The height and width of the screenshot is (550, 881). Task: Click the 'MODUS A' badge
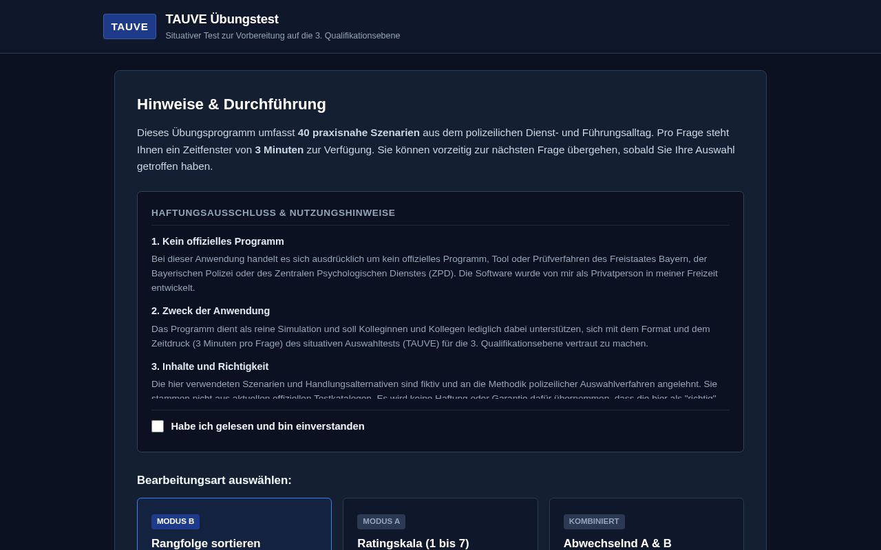(x=381, y=522)
